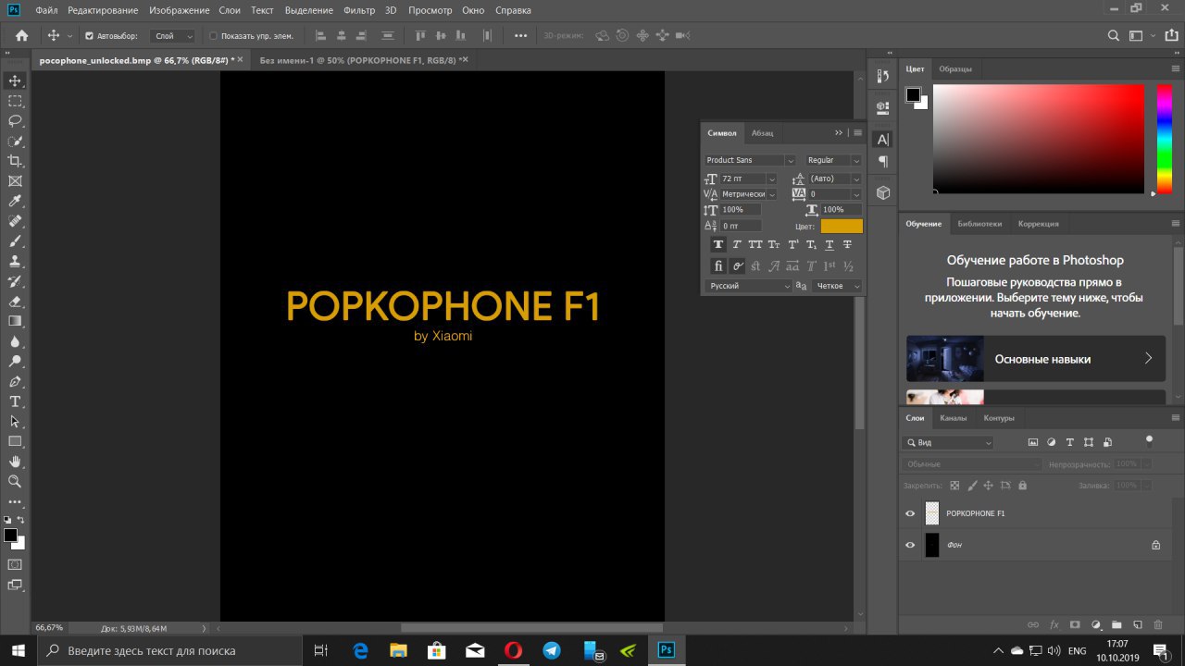1185x666 pixels.
Task: Switch to the Каналы tab
Action: (x=953, y=418)
